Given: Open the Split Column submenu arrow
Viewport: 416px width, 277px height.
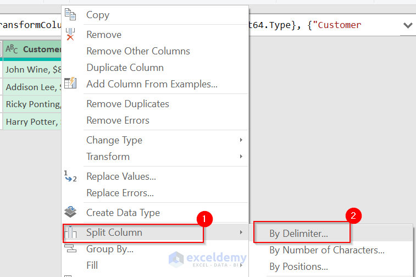Looking at the screenshot, I should [241, 232].
